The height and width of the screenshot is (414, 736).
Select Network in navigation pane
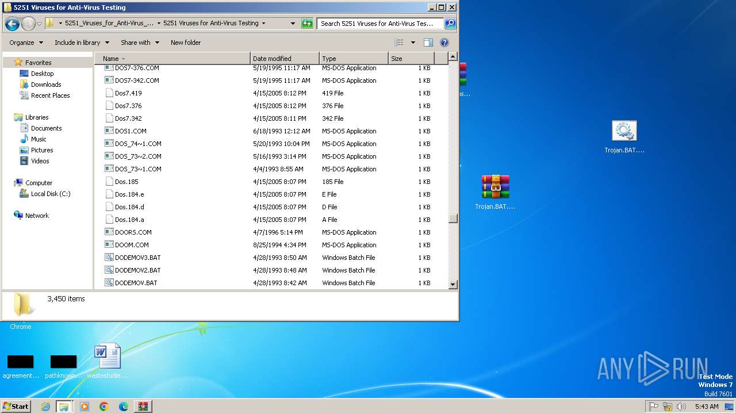coord(37,216)
